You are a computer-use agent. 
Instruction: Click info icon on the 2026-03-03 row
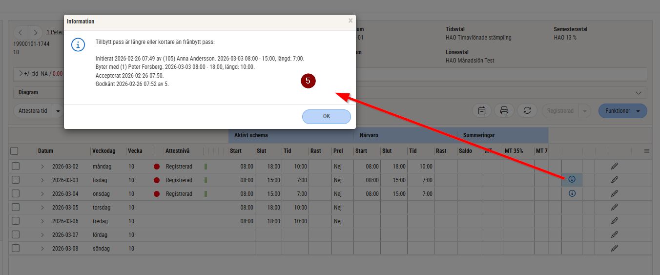tap(572, 180)
